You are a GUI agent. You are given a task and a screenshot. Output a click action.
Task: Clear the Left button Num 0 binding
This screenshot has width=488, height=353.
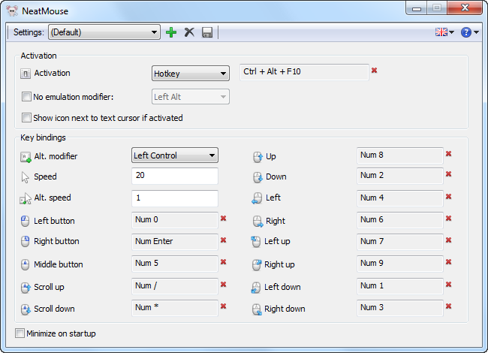click(x=224, y=219)
